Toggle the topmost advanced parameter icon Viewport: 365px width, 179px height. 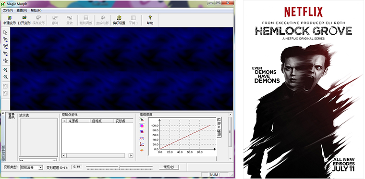142,120
